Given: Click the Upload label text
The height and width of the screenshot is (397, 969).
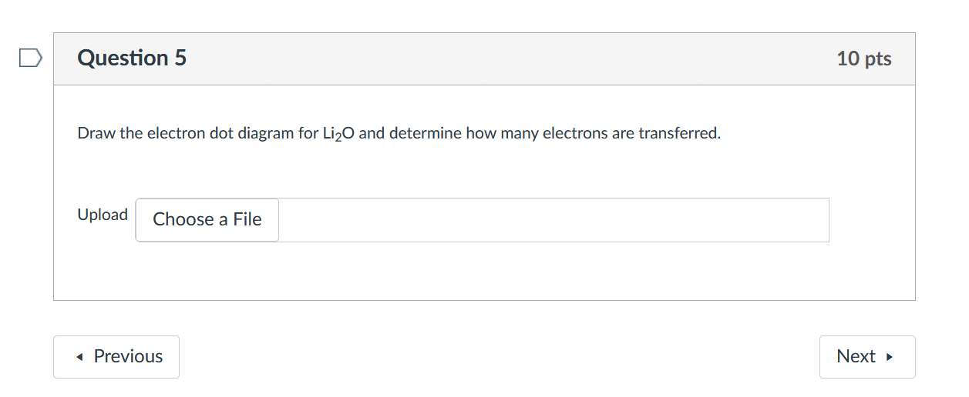Looking at the screenshot, I should 103,215.
